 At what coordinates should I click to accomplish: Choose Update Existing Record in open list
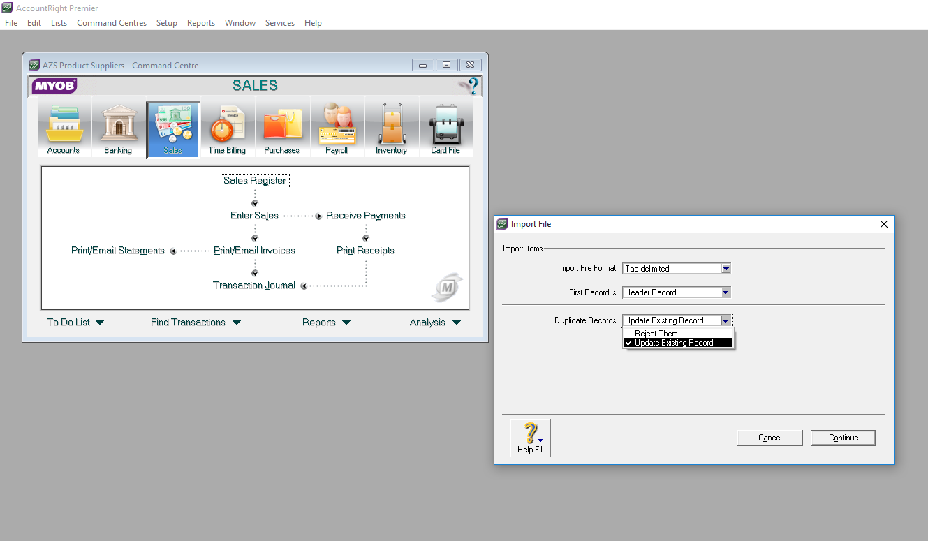coord(678,343)
